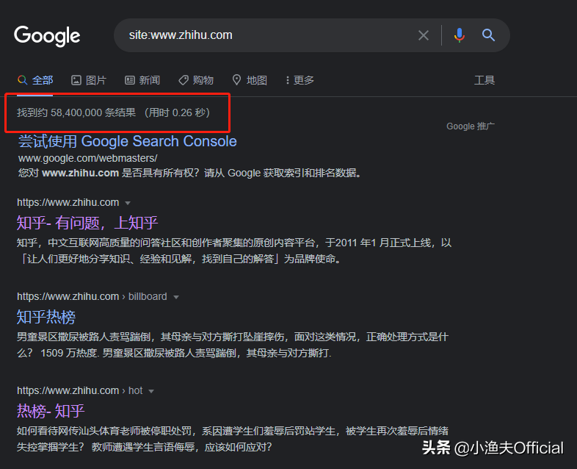
Task: Click the 新闻 tab newspaper icon
Action: coord(130,80)
